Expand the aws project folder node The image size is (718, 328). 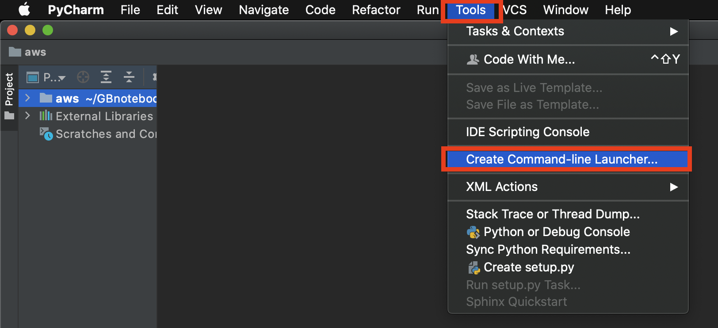pos(27,98)
